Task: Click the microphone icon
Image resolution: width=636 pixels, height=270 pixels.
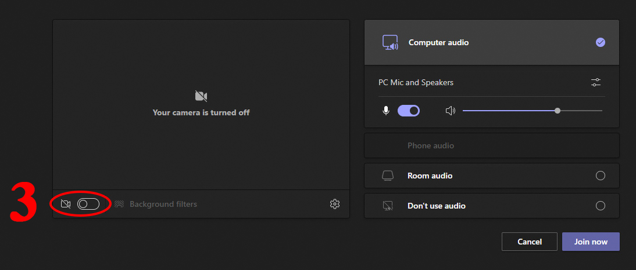Action: click(x=386, y=111)
